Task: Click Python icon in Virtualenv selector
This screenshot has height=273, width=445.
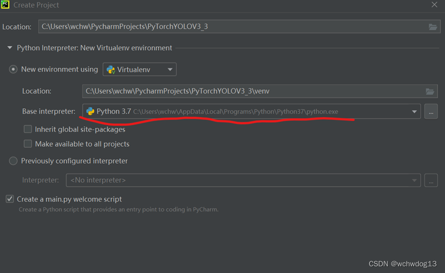Action: (111, 69)
